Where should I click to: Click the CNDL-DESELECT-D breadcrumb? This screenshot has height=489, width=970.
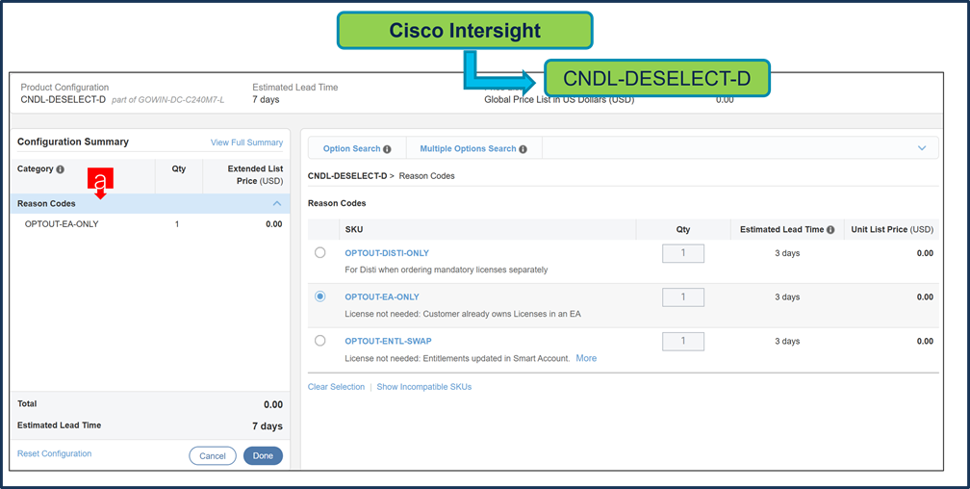[x=346, y=176]
